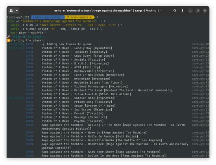Click the 'Guerrilla Radio' track line

(x=102, y=140)
